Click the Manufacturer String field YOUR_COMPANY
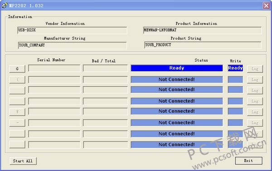This screenshot has height=171, width=272. [72, 45]
